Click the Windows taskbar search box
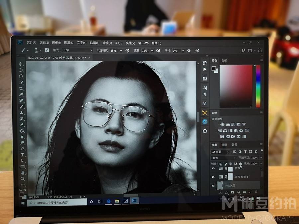This screenshot has width=299, height=224. point(57,203)
